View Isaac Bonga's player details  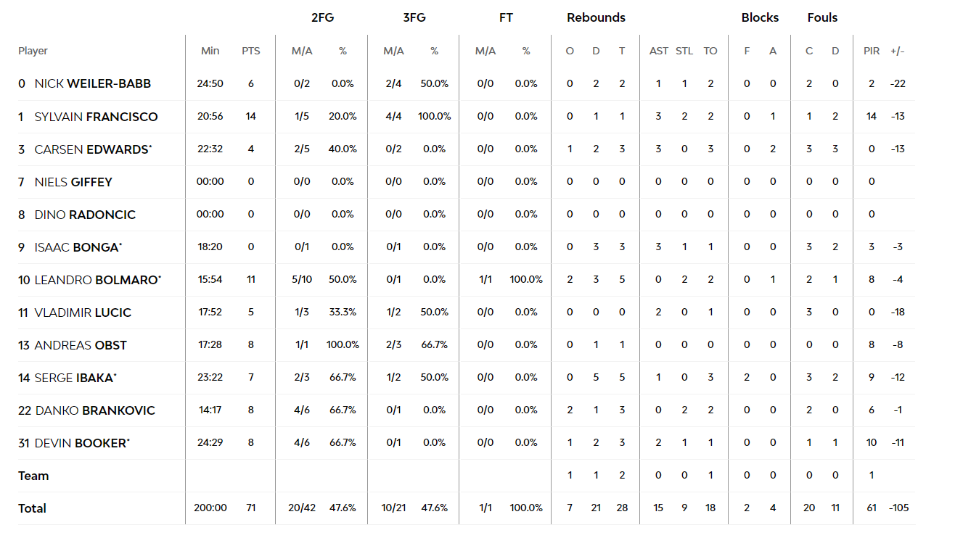coord(76,247)
